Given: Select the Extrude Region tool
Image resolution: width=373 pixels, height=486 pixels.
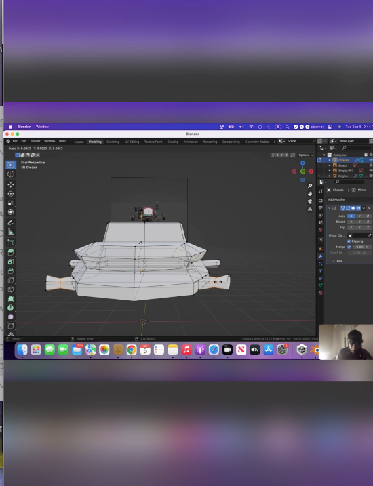Looking at the screenshot, I should click(11, 253).
